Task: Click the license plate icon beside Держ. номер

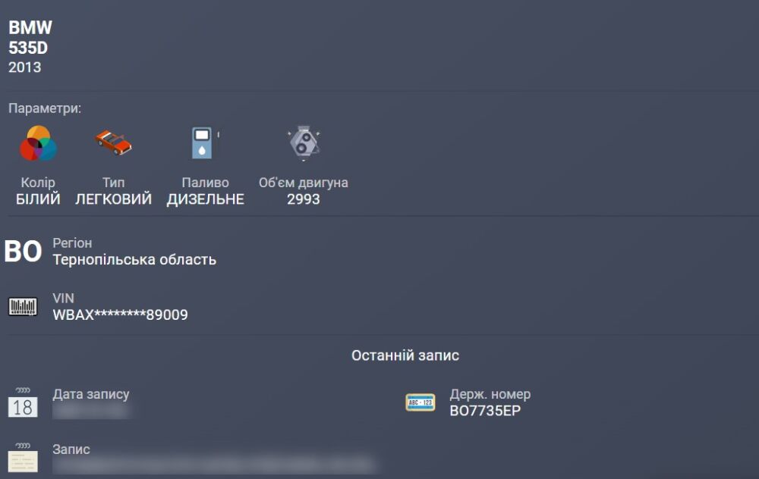Action: (x=420, y=402)
